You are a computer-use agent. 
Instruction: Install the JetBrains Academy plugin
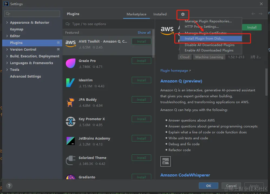[x=141, y=138]
